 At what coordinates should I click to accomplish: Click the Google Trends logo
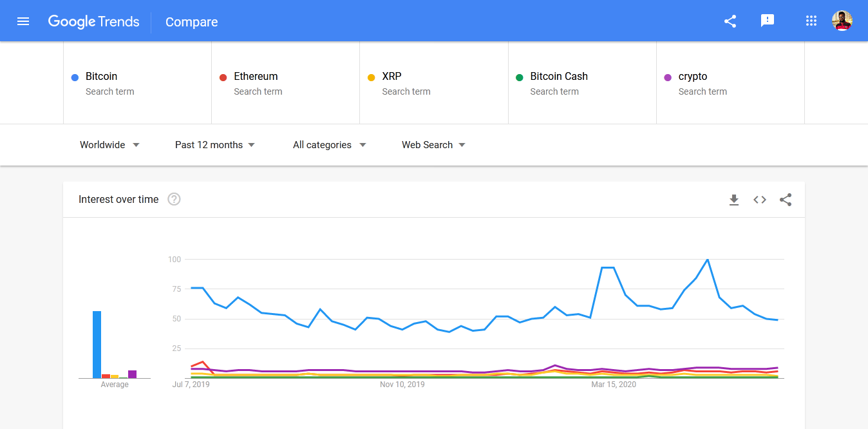tap(94, 21)
